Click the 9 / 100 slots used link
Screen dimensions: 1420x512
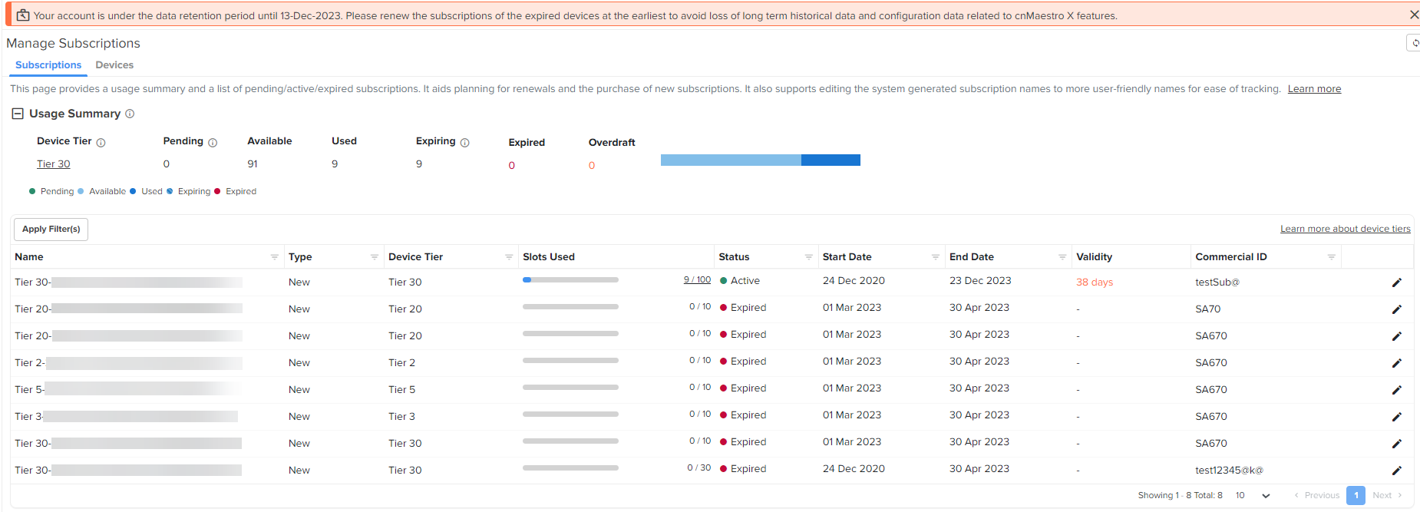coord(697,280)
